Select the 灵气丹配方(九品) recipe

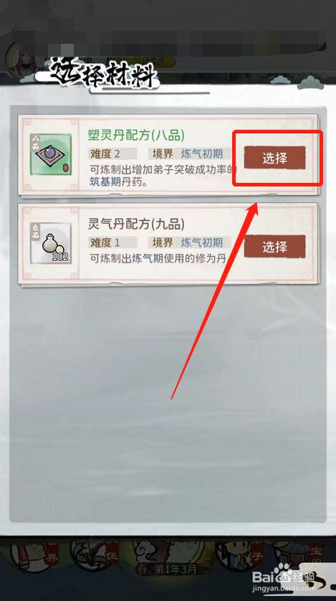(275, 247)
